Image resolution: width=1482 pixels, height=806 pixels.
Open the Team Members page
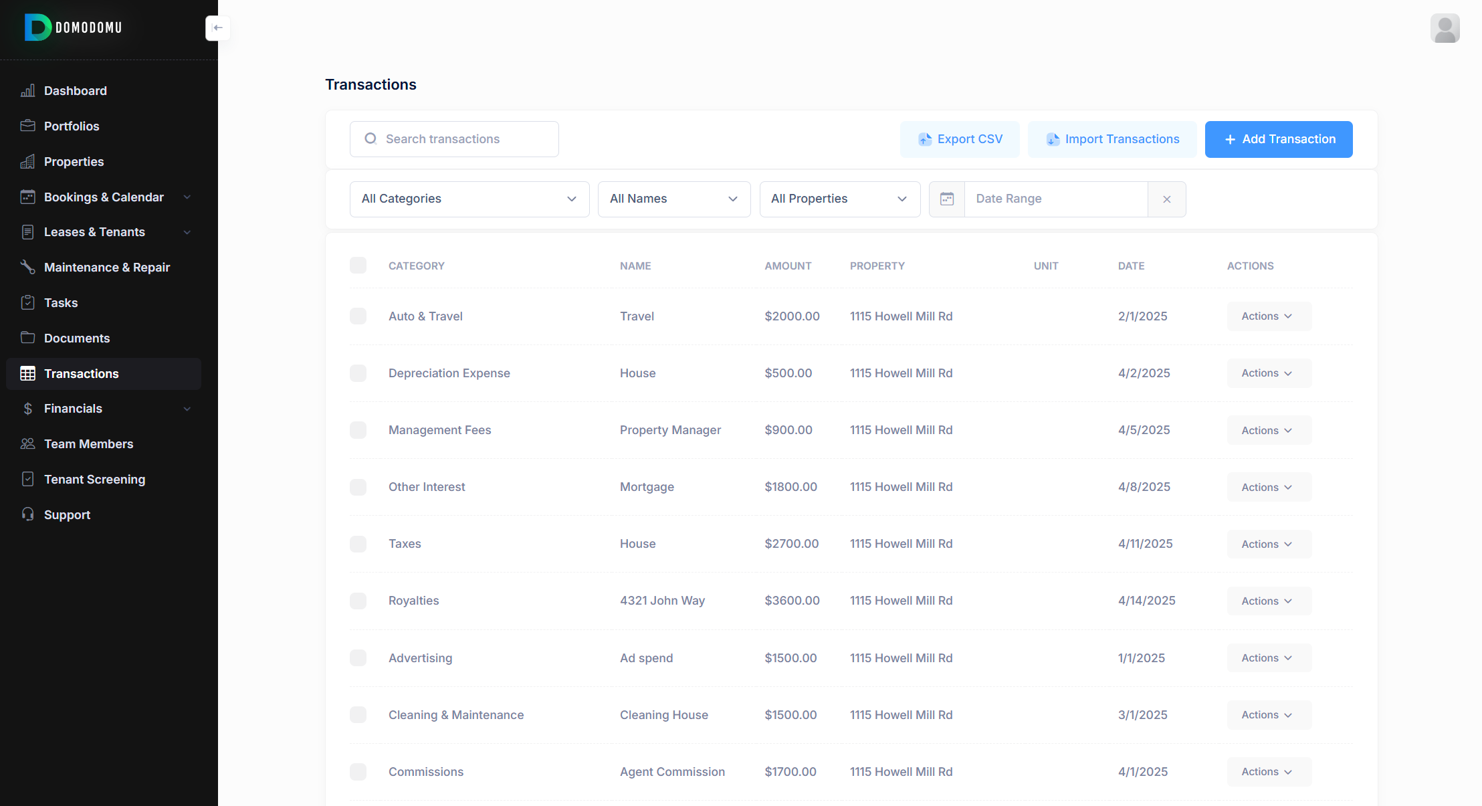tap(88, 444)
